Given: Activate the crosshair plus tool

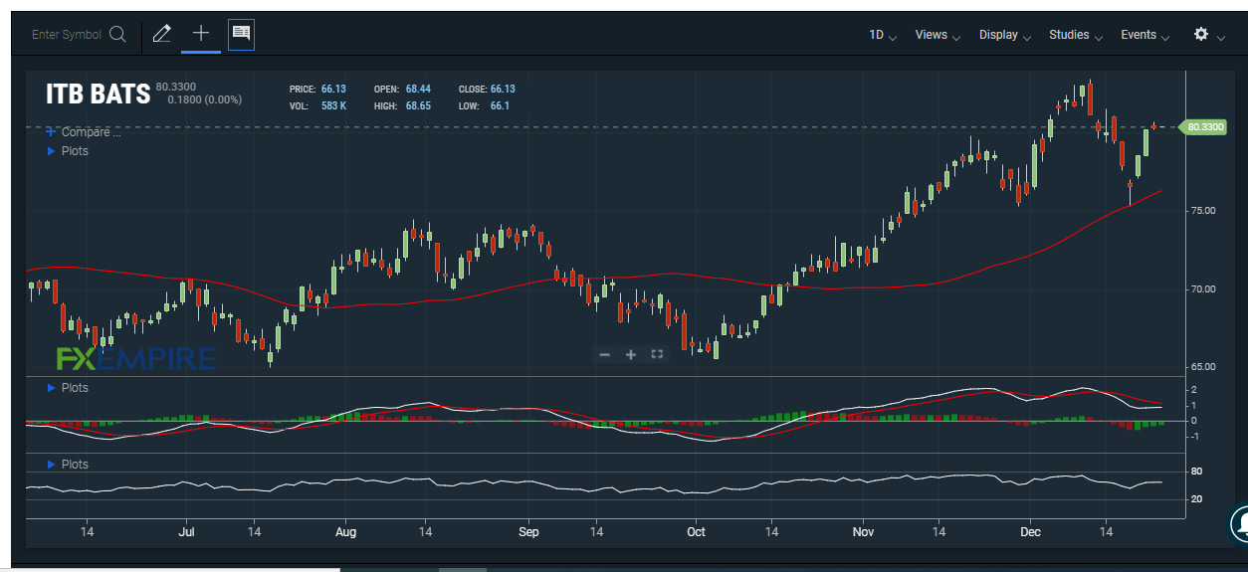Looking at the screenshot, I should [x=201, y=34].
